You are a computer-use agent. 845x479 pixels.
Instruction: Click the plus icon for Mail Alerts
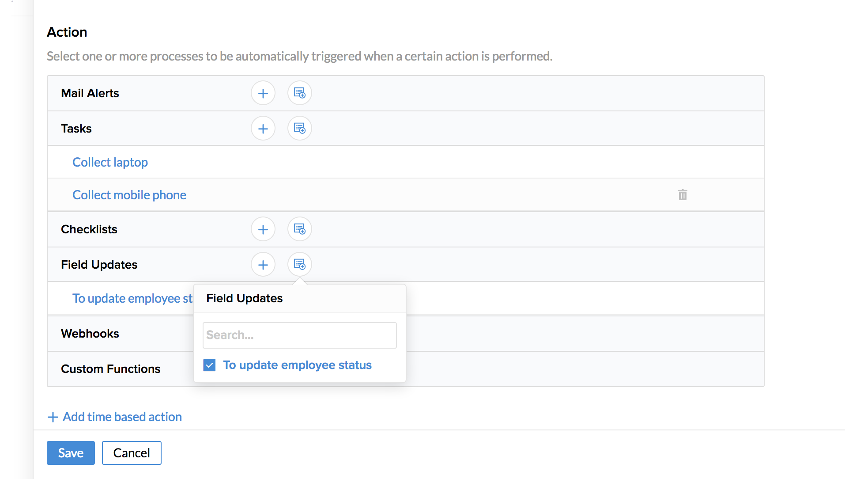tap(263, 93)
